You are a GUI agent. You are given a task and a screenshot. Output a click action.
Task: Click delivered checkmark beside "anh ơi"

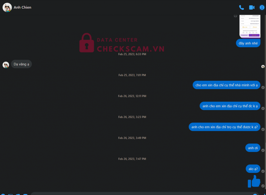click(263, 150)
